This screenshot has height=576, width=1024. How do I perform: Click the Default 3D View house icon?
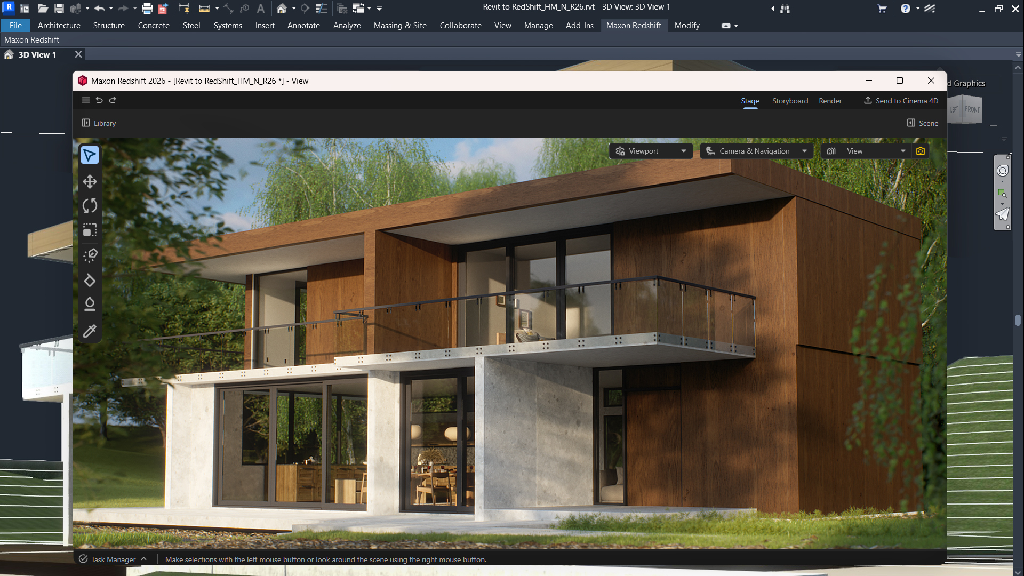(282, 9)
